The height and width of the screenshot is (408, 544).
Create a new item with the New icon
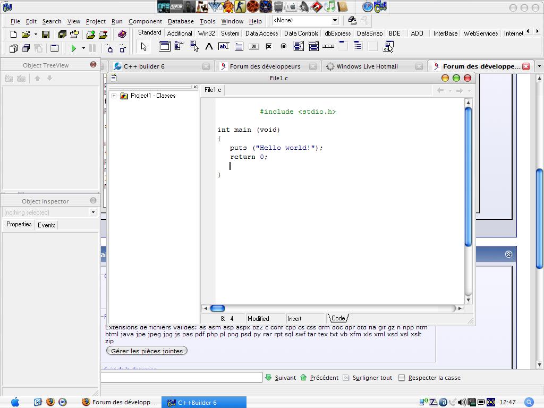coord(13,35)
